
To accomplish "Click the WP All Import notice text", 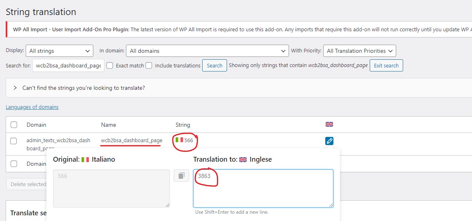I will (243, 29).
